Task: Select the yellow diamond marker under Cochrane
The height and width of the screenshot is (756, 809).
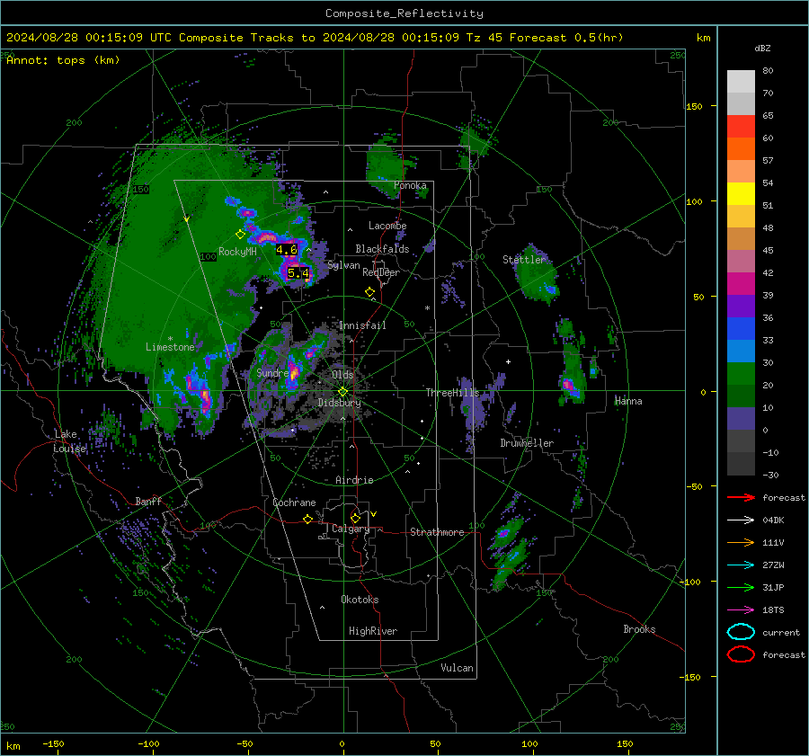Action: tap(307, 519)
